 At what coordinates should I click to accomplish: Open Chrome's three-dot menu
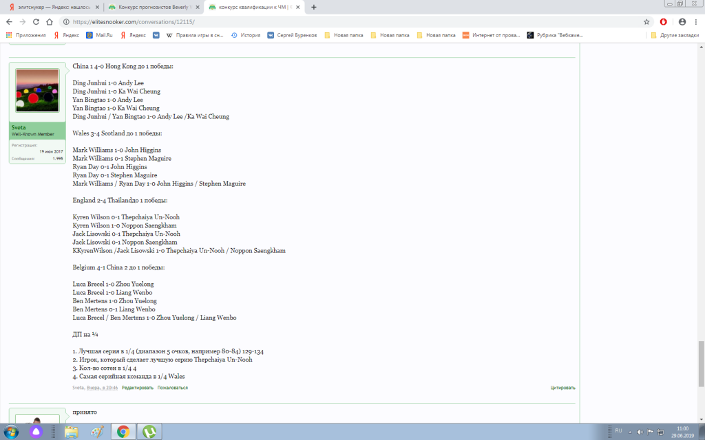pos(696,21)
